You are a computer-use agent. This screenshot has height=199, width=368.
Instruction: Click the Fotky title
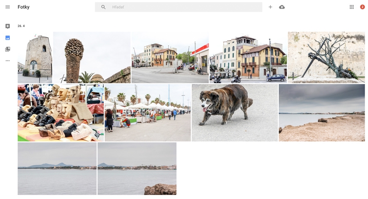tap(23, 7)
